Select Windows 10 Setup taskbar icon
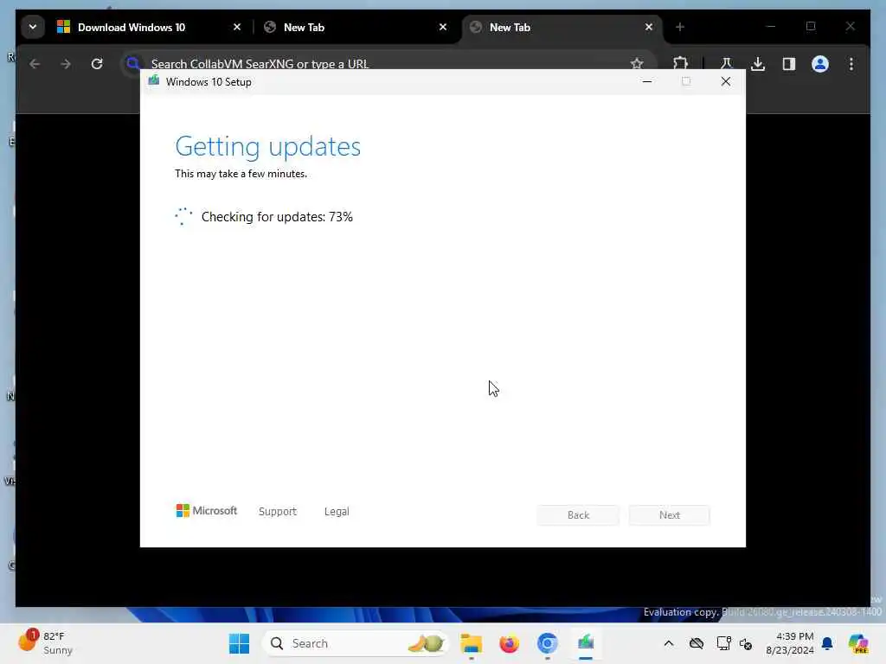The width and height of the screenshot is (886, 664). click(586, 643)
